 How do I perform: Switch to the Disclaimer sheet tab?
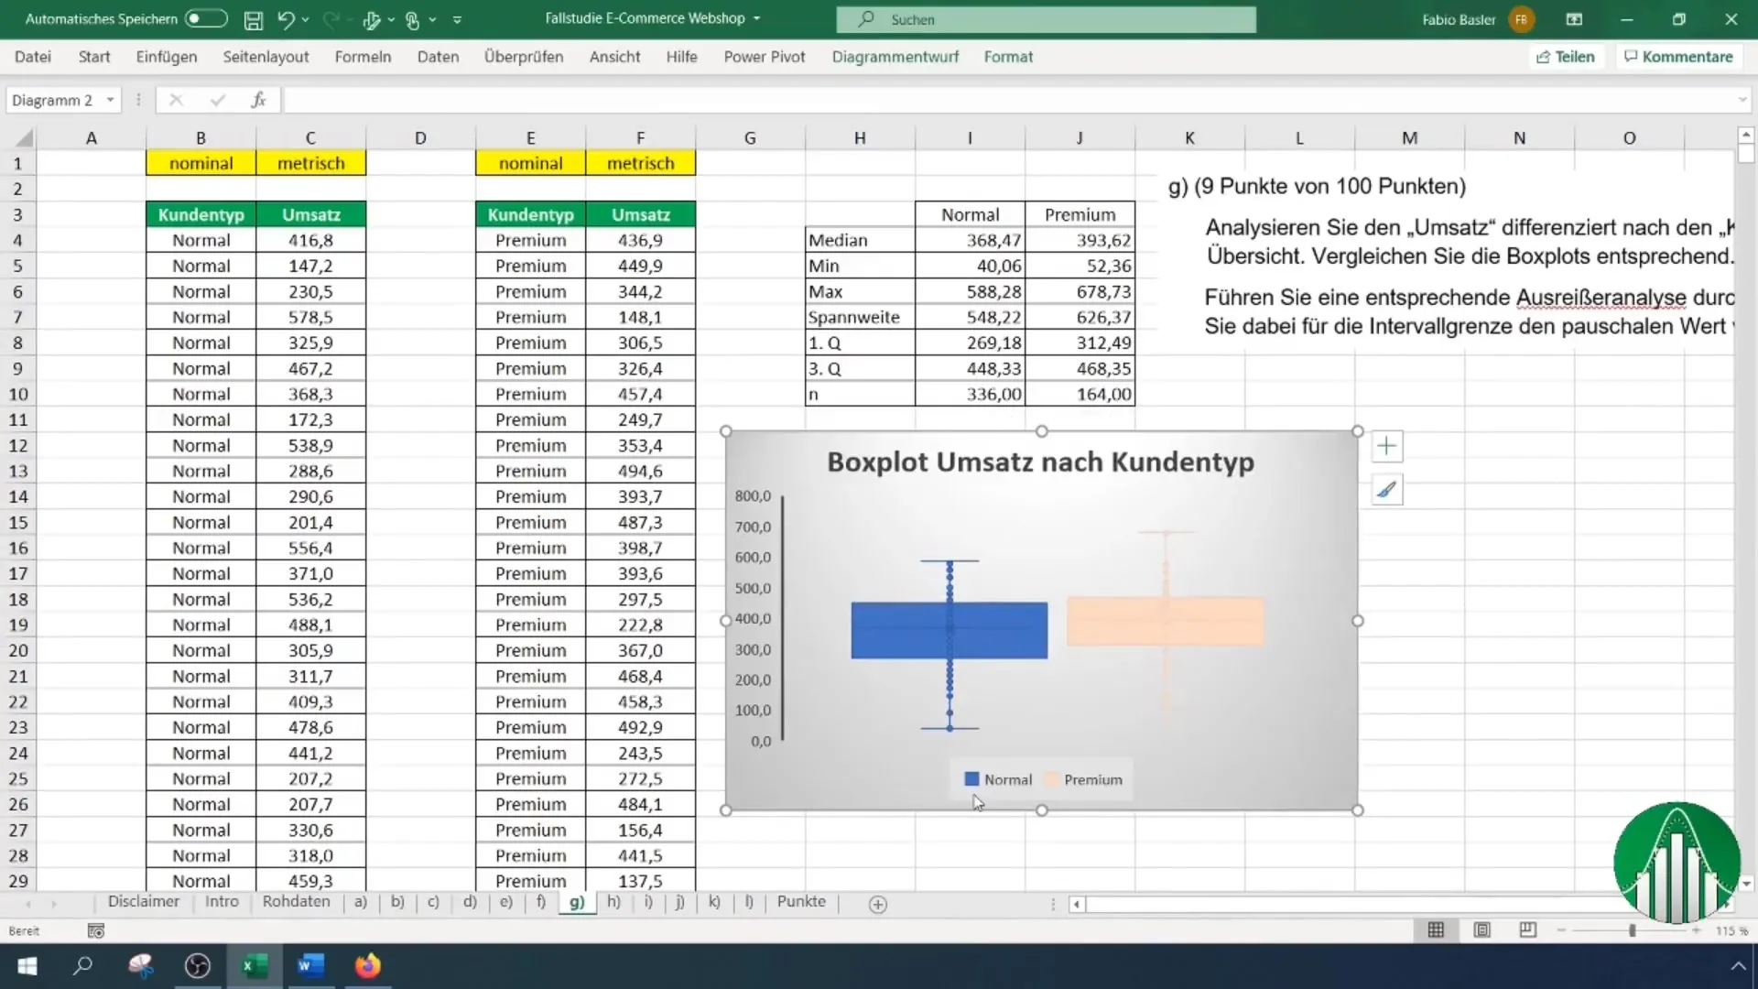[x=144, y=902]
